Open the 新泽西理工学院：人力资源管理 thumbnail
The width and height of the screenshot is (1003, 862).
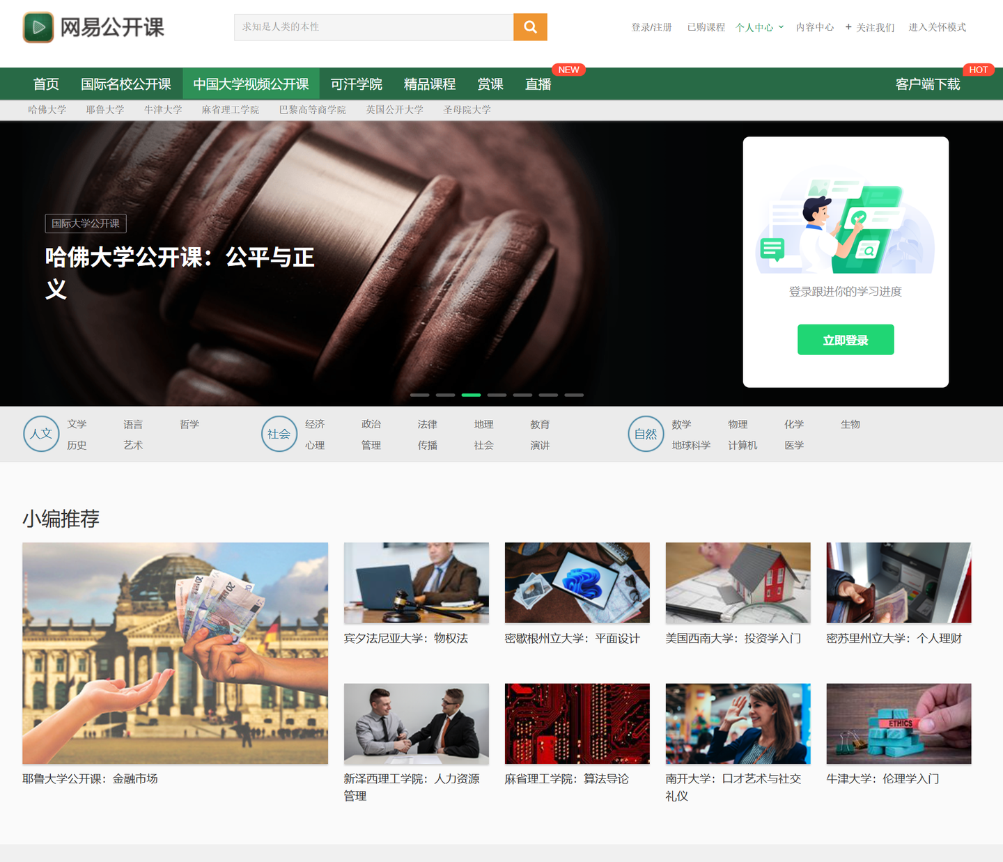tap(417, 723)
